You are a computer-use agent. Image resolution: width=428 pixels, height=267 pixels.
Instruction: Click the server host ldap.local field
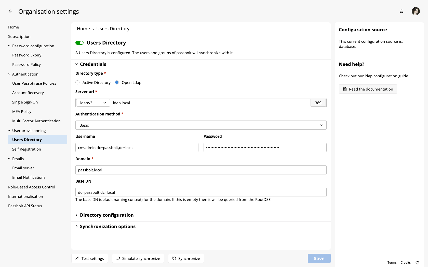[x=210, y=103]
